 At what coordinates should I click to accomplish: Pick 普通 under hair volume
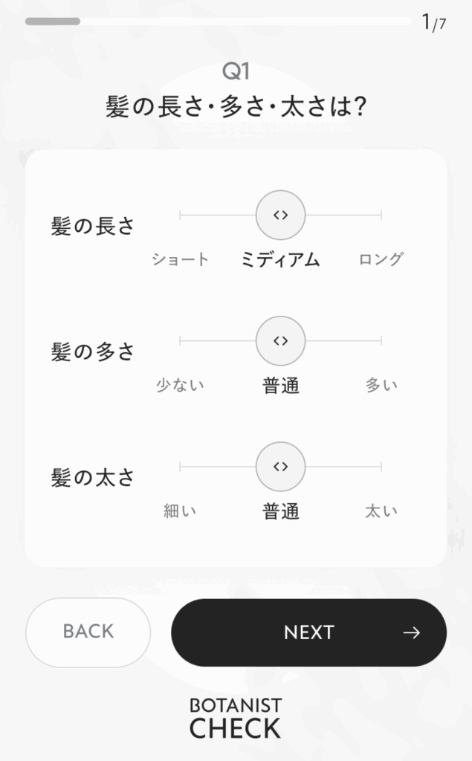[x=280, y=386]
